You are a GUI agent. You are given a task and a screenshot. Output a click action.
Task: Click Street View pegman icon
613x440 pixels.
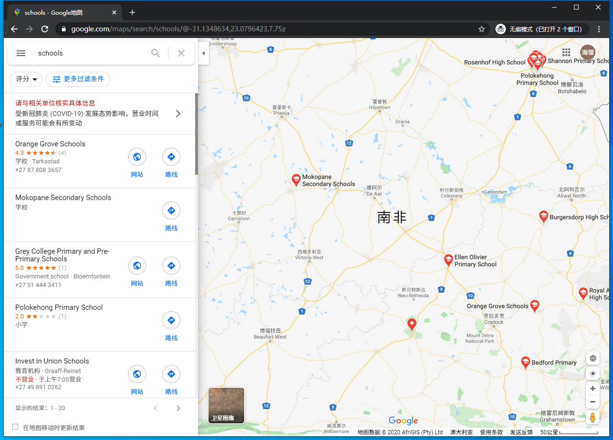pyautogui.click(x=593, y=418)
